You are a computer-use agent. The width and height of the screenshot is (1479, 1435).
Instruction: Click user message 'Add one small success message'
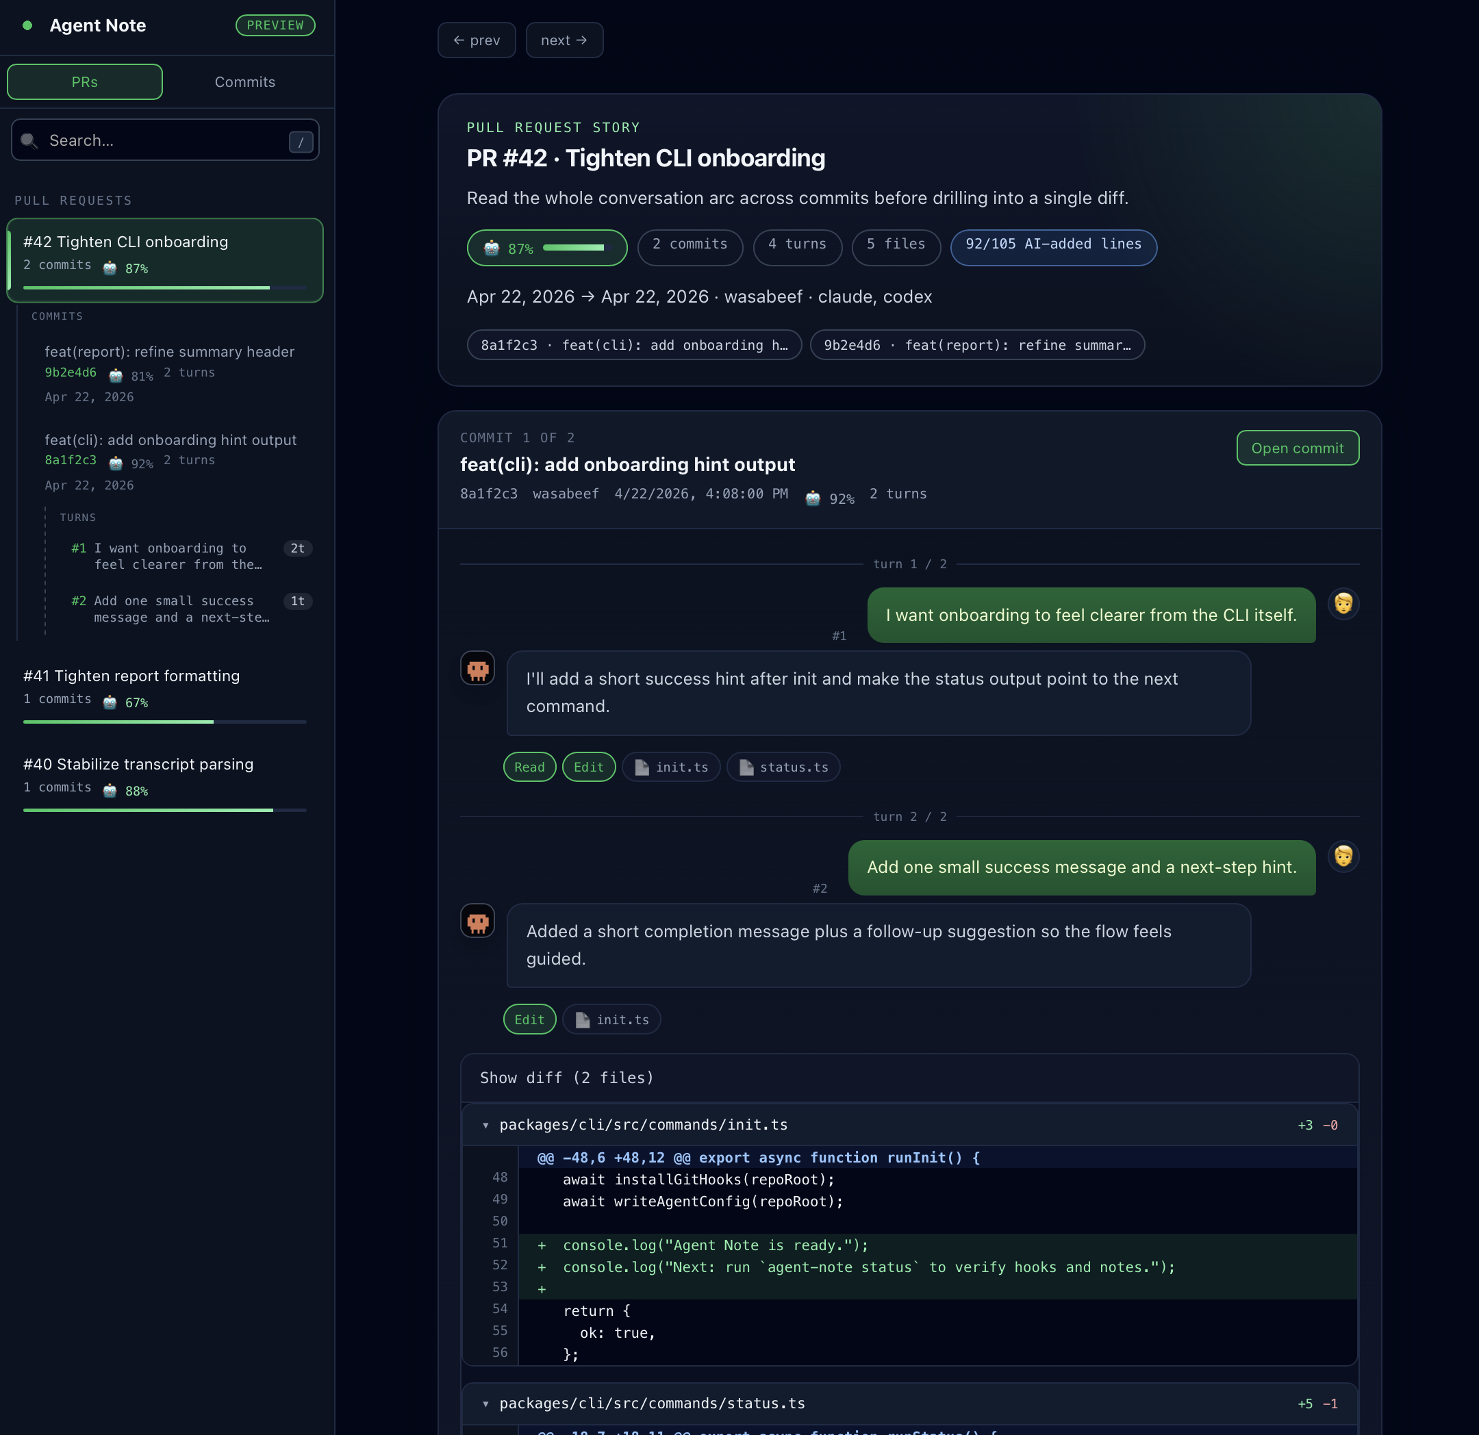[x=1081, y=867]
